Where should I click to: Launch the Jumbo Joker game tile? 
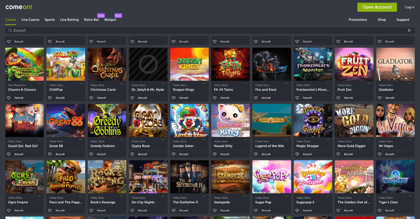(189, 120)
